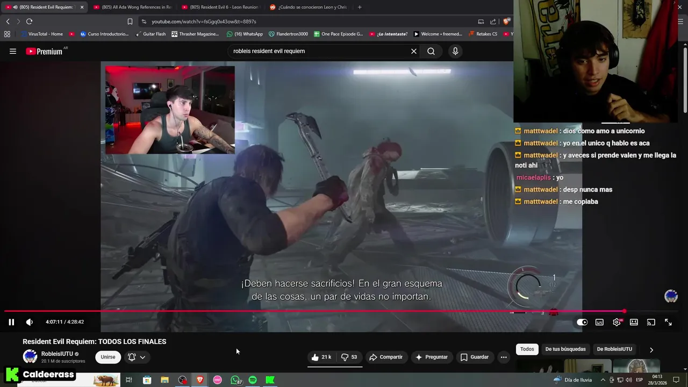Viewport: 688px width, 387px height.
Task: Open File Explorer from the taskbar
Action: point(164,380)
